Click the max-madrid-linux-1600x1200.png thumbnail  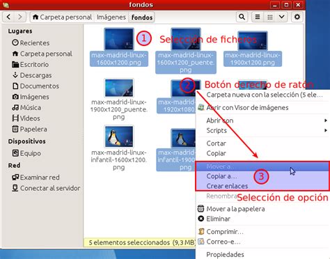point(119,39)
